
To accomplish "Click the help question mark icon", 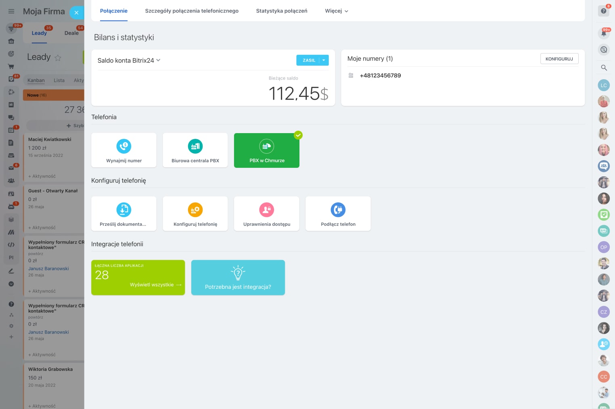I will (x=604, y=11).
